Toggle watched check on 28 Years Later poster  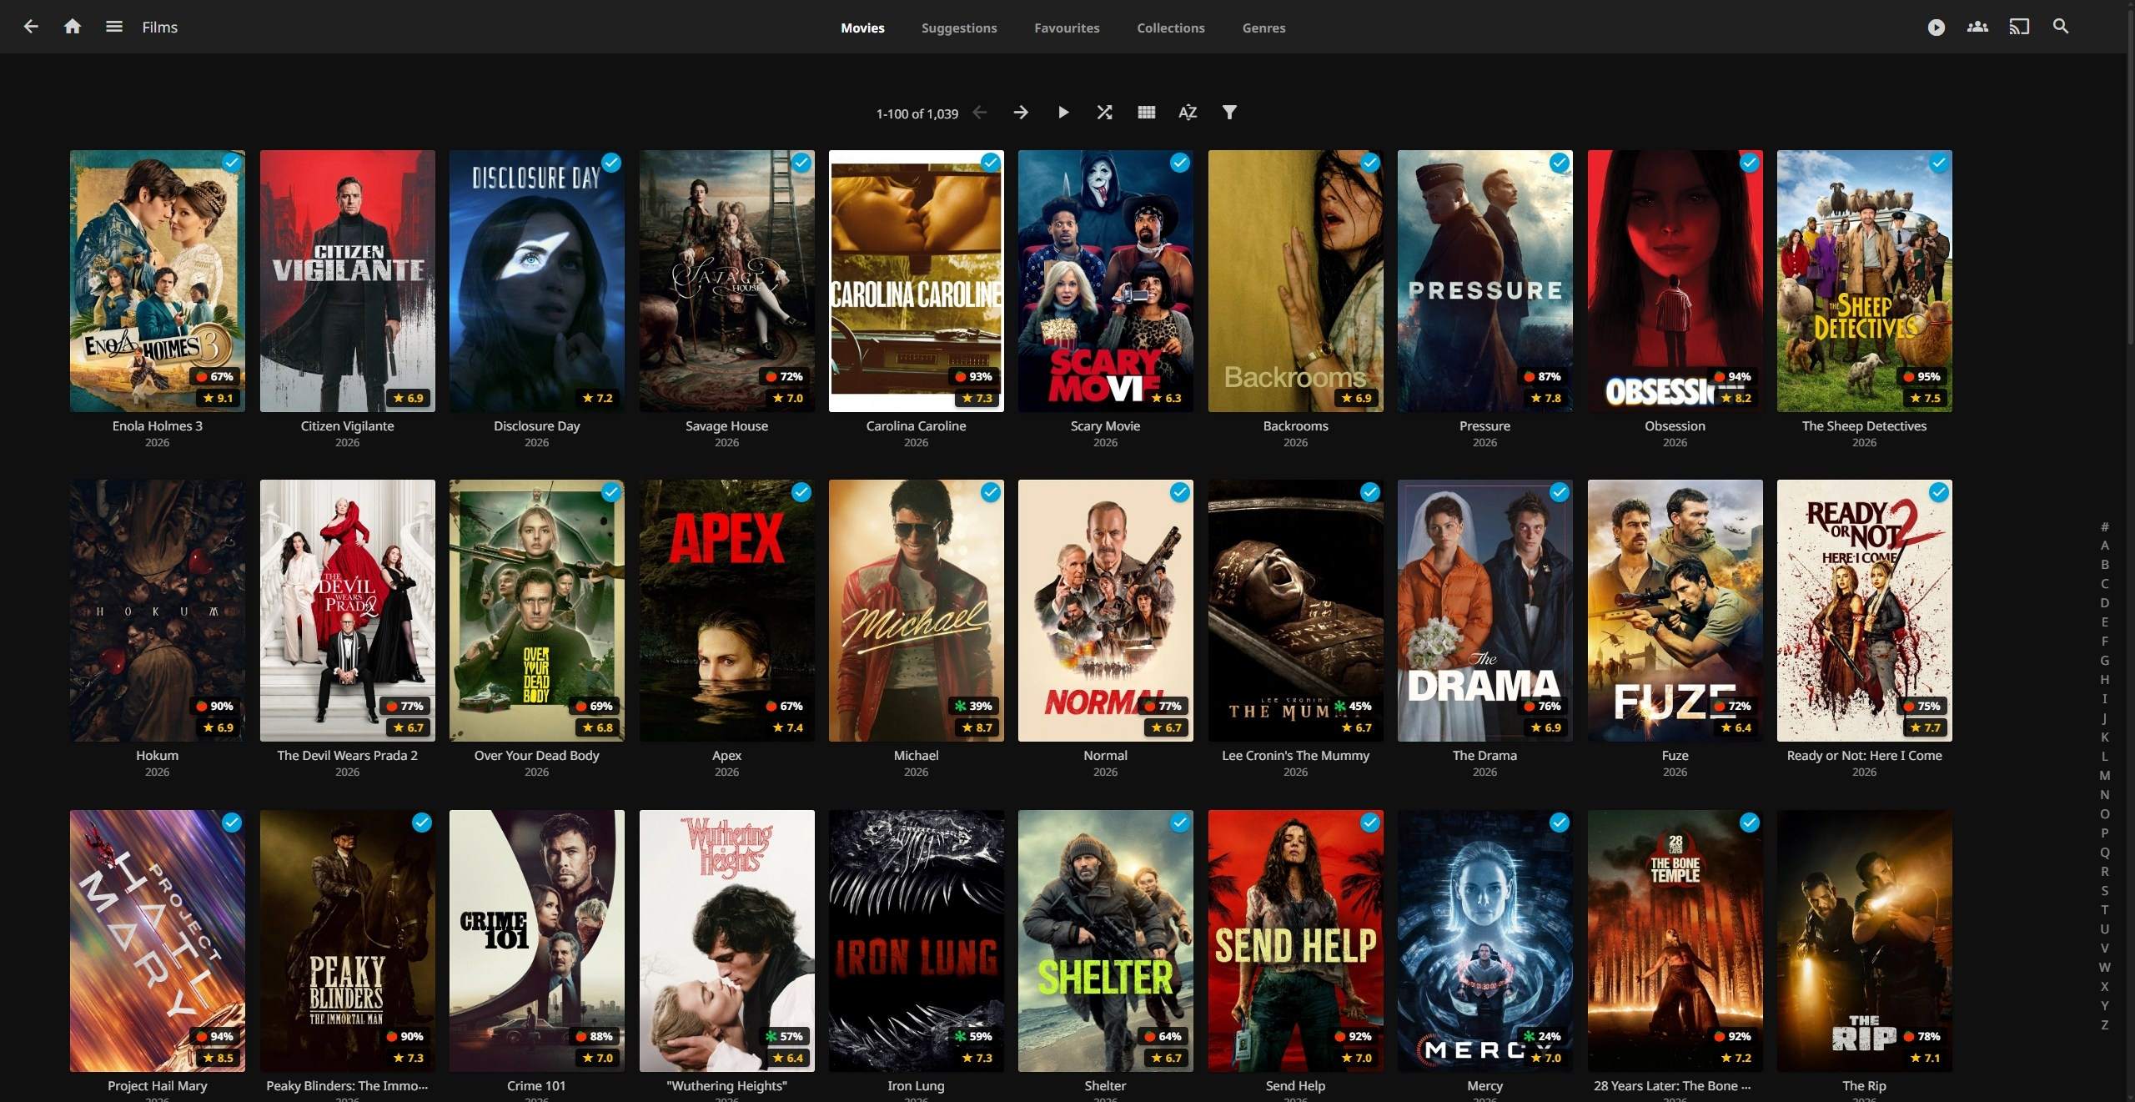point(1750,823)
